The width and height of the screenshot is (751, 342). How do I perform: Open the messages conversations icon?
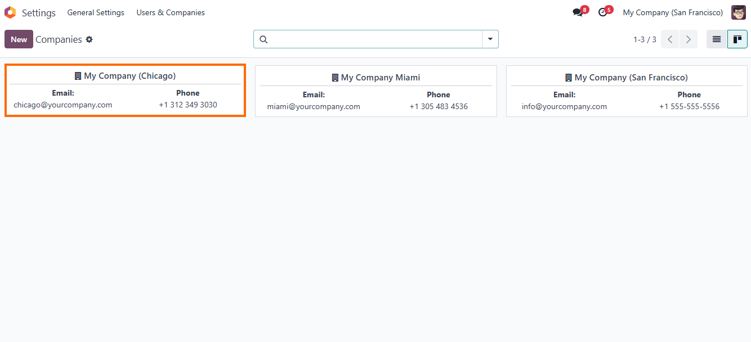point(578,12)
